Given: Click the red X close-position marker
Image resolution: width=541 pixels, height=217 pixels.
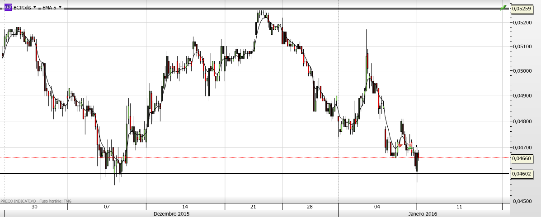Looking at the screenshot, I should coord(410,144).
